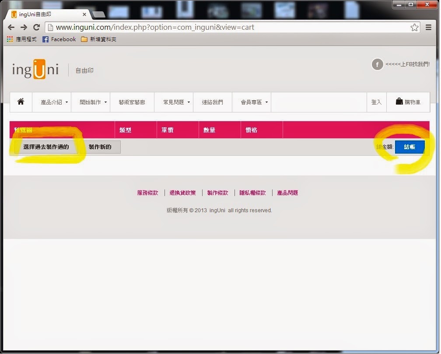Close the ingUni自由印 browser tab
The image size is (441, 354).
[84, 14]
